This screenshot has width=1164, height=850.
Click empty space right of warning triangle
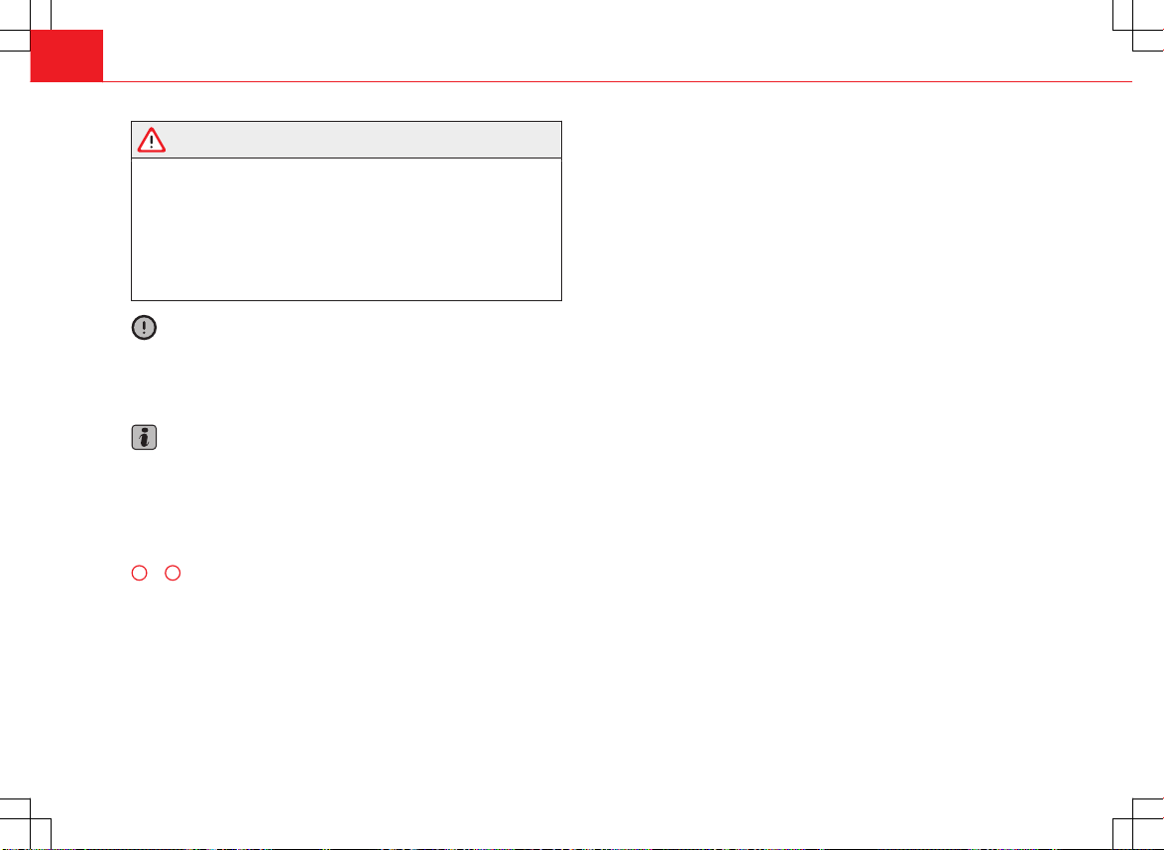[364, 140]
